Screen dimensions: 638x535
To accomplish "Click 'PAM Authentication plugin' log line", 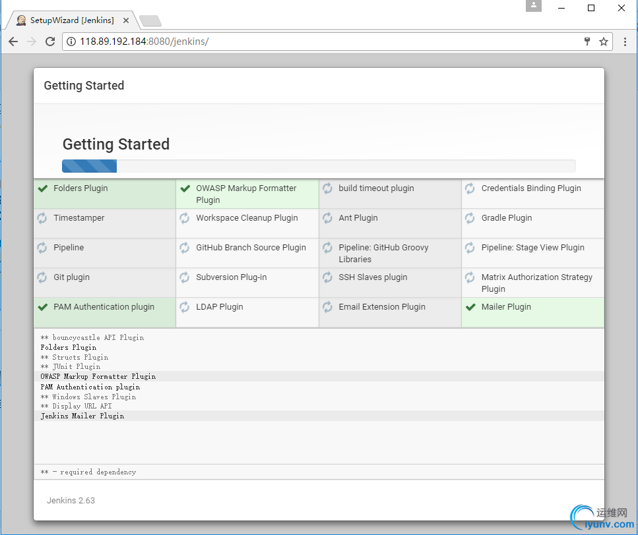I will click(x=90, y=387).
